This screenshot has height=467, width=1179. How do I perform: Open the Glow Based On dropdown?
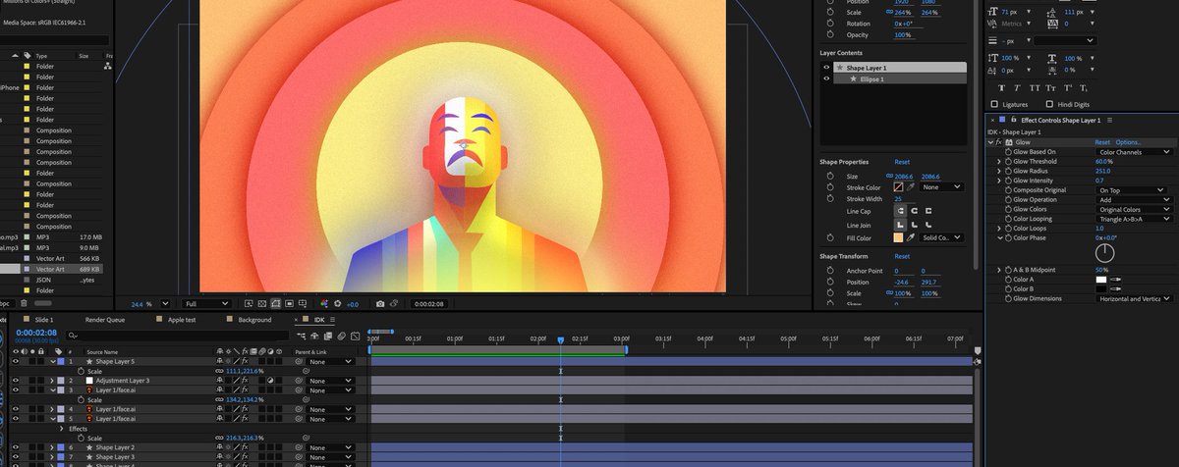point(1135,152)
